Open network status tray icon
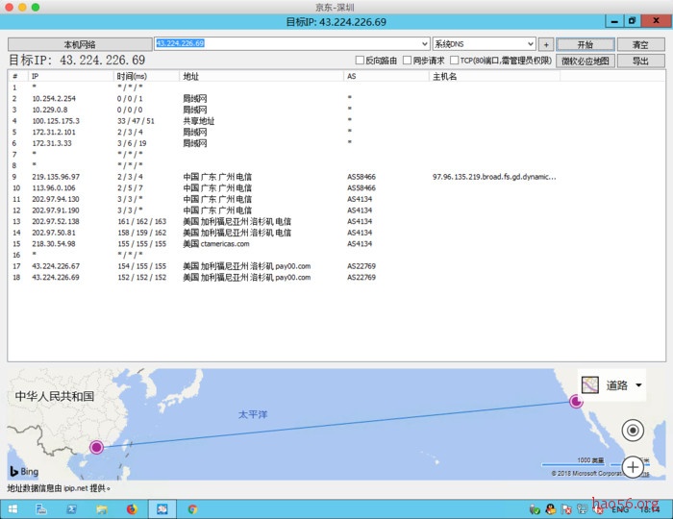 [x=583, y=509]
